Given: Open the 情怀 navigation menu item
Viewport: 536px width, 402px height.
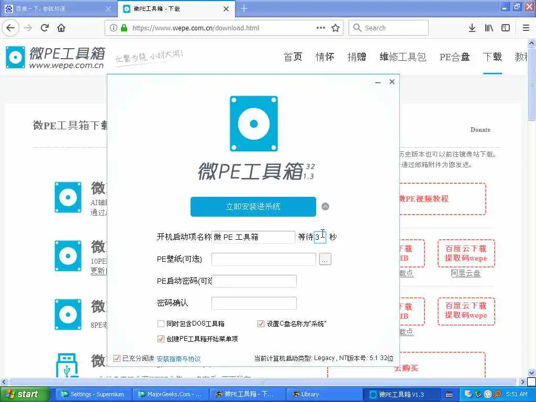Looking at the screenshot, I should click(x=325, y=57).
